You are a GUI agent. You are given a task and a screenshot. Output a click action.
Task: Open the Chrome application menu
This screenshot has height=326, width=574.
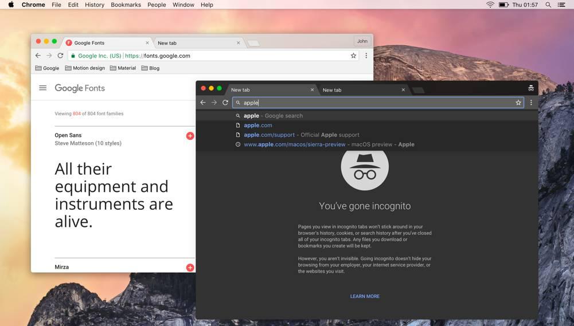tap(33, 5)
